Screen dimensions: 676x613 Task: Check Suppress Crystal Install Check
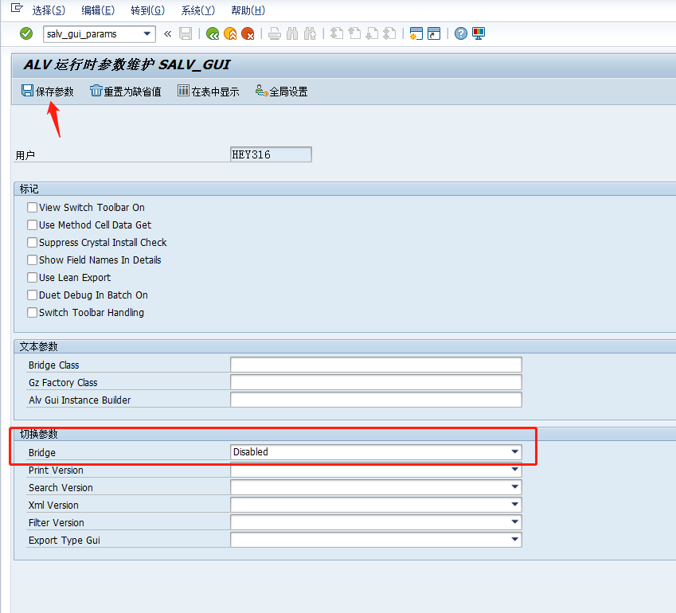[32, 242]
